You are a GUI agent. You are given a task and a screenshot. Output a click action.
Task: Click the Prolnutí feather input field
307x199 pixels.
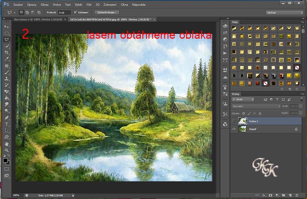click(64, 13)
